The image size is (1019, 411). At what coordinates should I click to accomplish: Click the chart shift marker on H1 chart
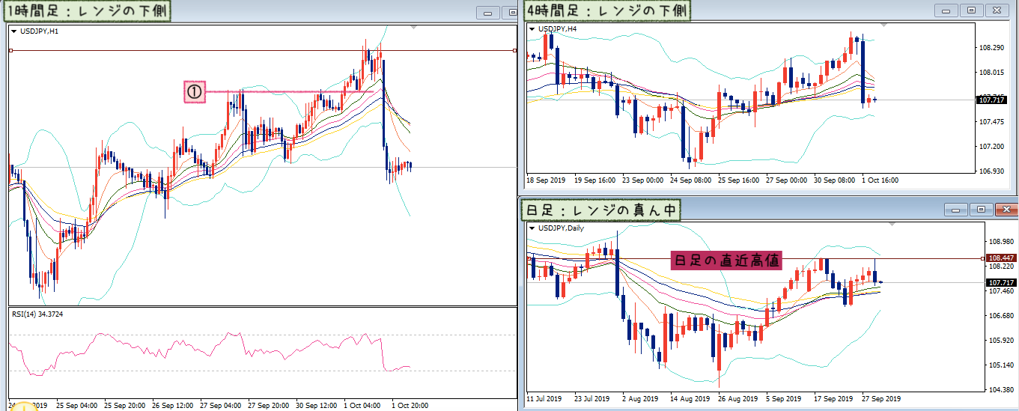pyautogui.click(x=414, y=27)
